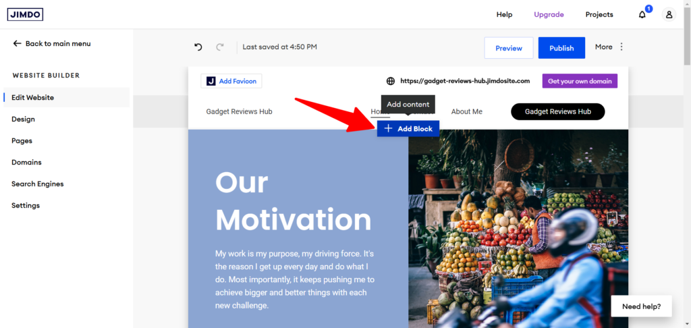Open the Need help? chat widget
Viewport: 691px width, 328px height.
641,306
